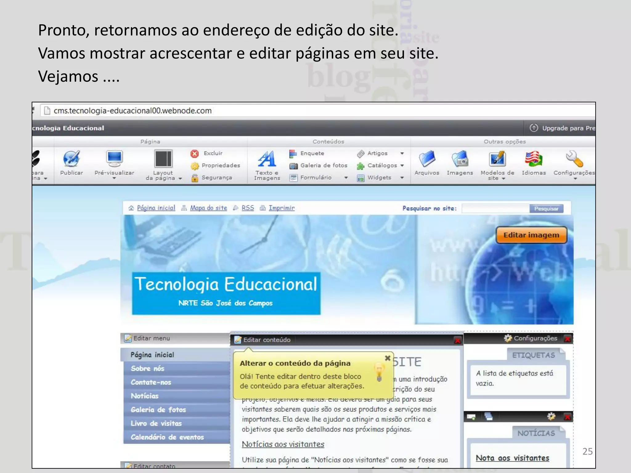Open the RSS link

point(248,208)
